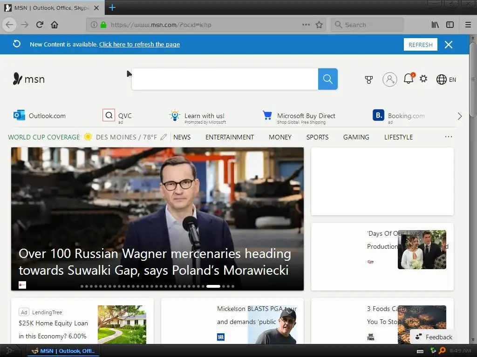The image size is (477, 357).
Task: Open the Outlook.com shortcut
Action: tap(40, 116)
